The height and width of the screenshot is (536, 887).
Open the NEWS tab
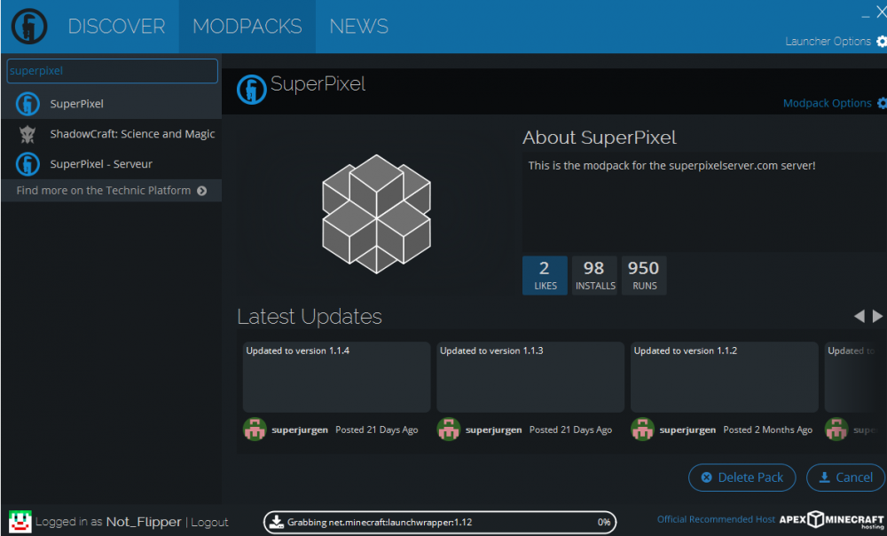click(x=358, y=26)
